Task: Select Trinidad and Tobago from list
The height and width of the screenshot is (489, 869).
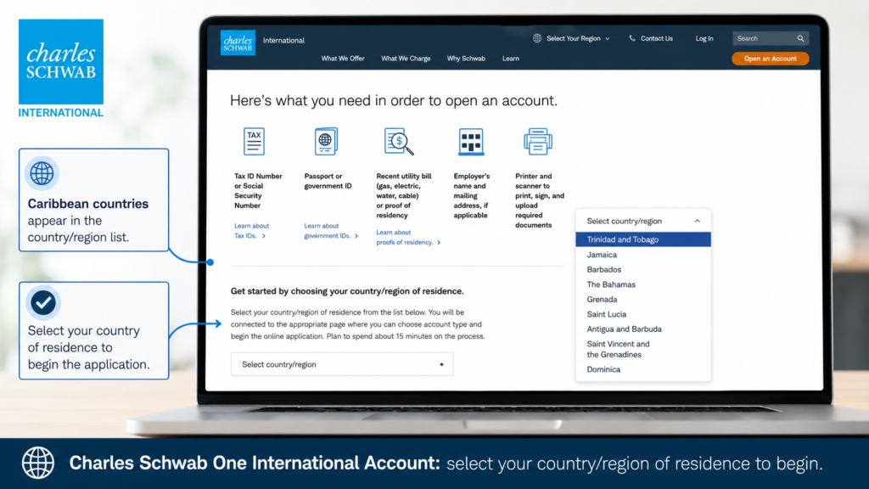Action: point(643,239)
